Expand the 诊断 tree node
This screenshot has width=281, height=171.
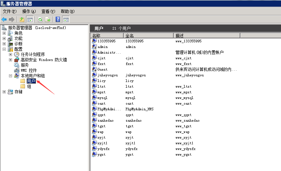point(4,44)
